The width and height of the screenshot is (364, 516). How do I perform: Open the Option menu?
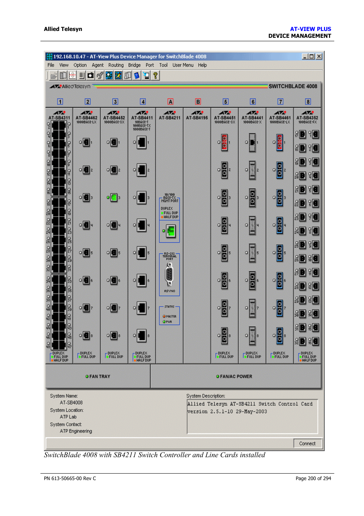(80, 65)
